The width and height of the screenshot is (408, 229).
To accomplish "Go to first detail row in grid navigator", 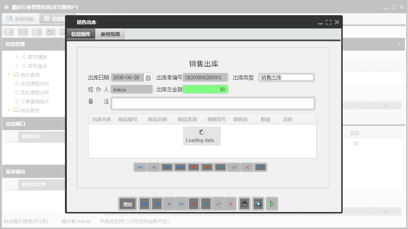I will [x=140, y=167].
